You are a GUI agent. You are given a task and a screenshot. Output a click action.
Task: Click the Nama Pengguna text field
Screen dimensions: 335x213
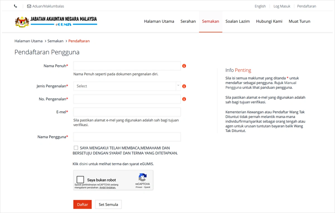point(127,137)
